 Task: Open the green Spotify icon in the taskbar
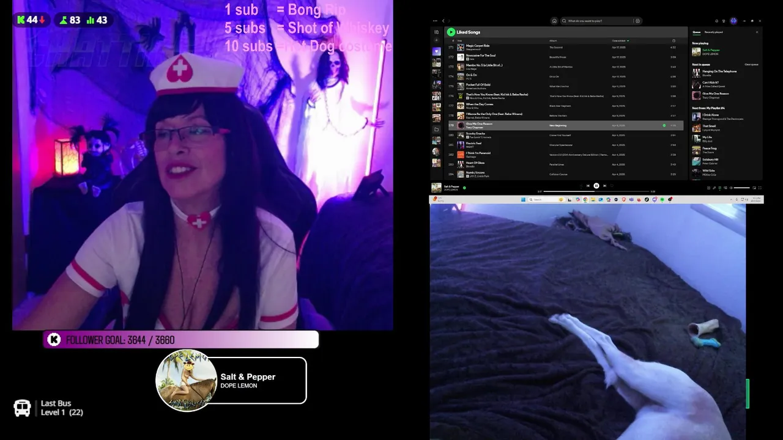(x=662, y=199)
